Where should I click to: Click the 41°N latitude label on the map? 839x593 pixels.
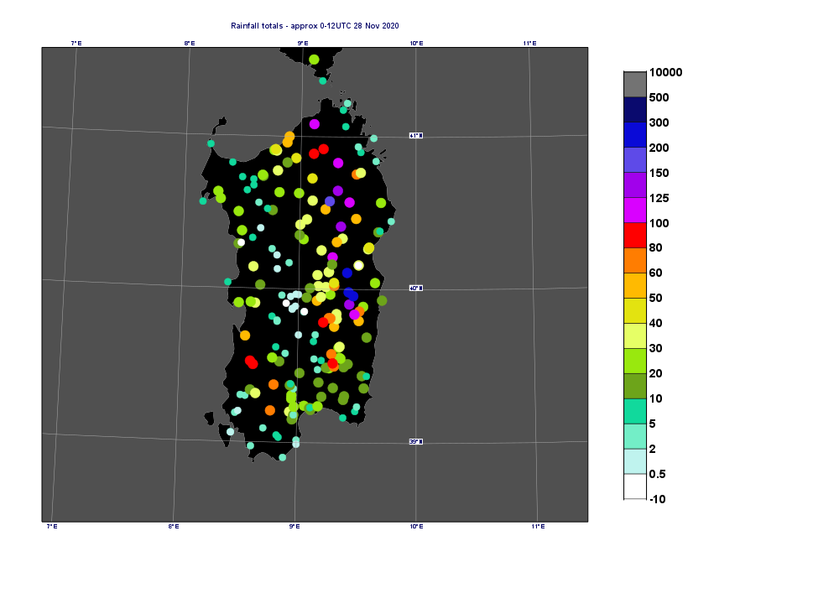pyautogui.click(x=416, y=136)
